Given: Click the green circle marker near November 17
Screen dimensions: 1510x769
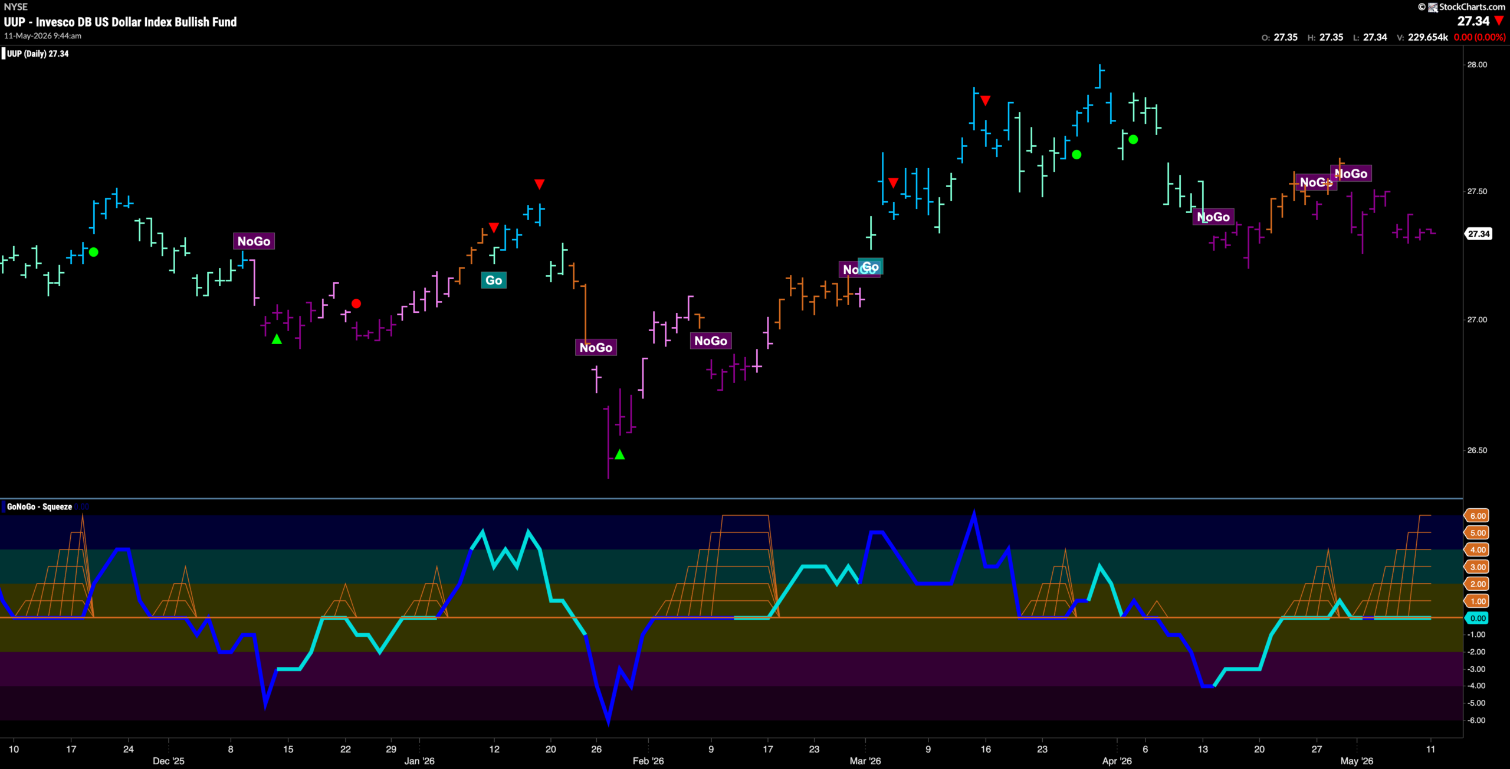Looking at the screenshot, I should (x=93, y=252).
